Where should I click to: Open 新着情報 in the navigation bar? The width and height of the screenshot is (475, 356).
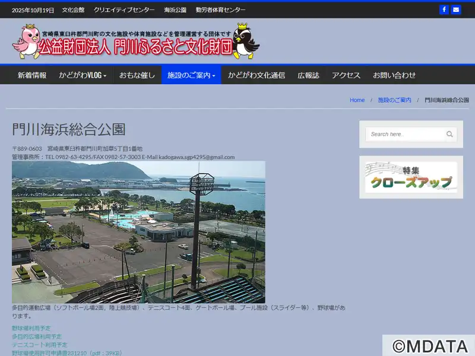pyautogui.click(x=32, y=75)
